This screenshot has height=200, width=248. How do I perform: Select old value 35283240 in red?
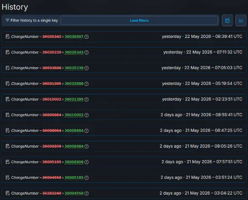click(52, 193)
